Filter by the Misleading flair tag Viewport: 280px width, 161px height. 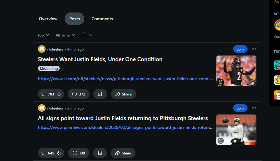(x=49, y=69)
